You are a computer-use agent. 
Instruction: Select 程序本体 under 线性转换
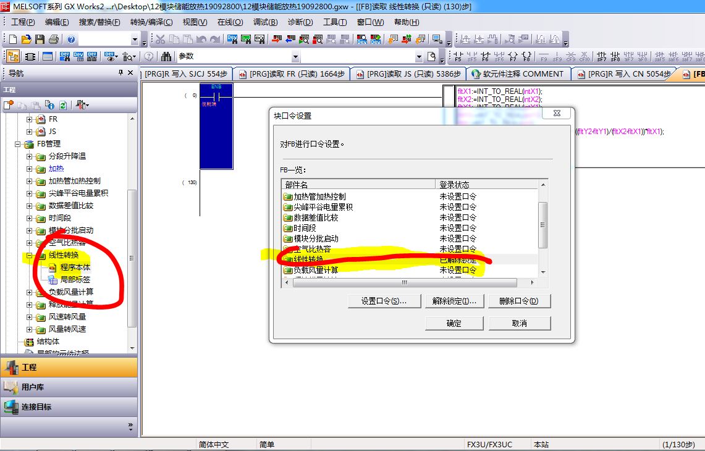click(75, 268)
